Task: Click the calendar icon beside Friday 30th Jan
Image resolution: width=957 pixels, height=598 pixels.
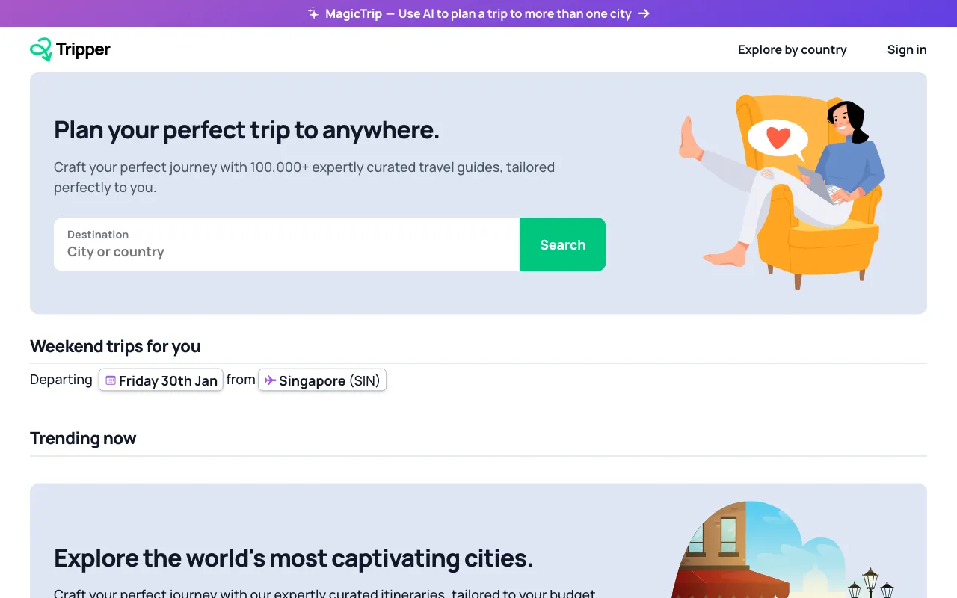Action: pyautogui.click(x=111, y=380)
